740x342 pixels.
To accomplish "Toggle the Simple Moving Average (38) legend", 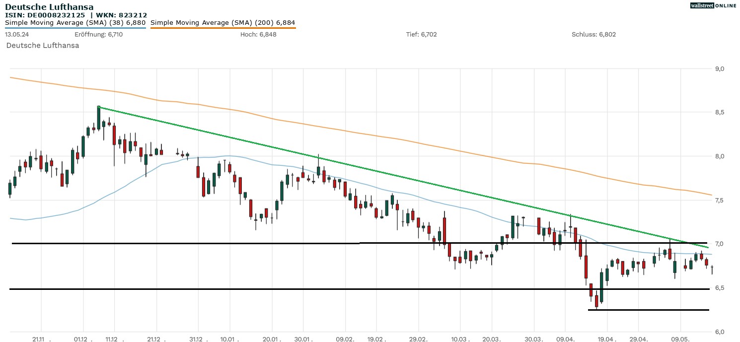I will (75, 22).
